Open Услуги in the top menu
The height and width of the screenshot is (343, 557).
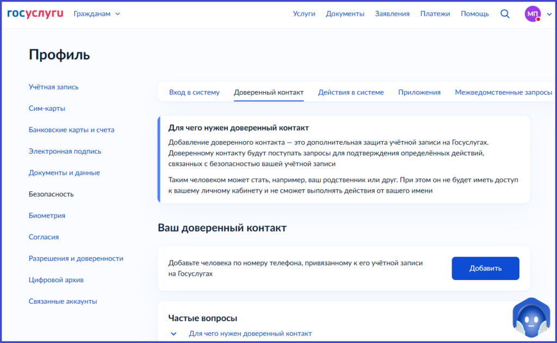(304, 14)
